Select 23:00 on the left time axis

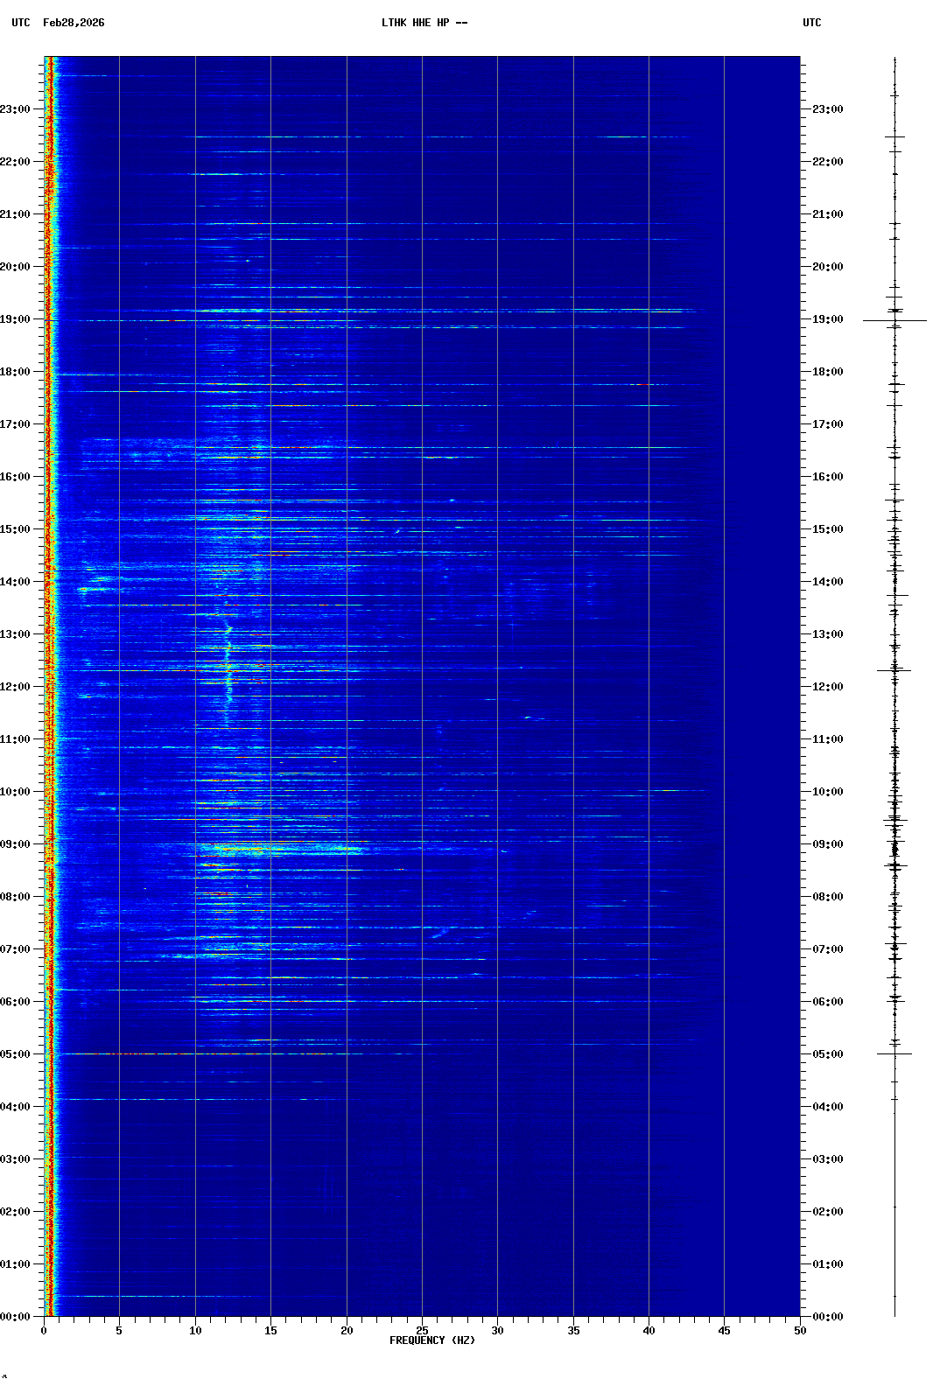tap(16, 109)
